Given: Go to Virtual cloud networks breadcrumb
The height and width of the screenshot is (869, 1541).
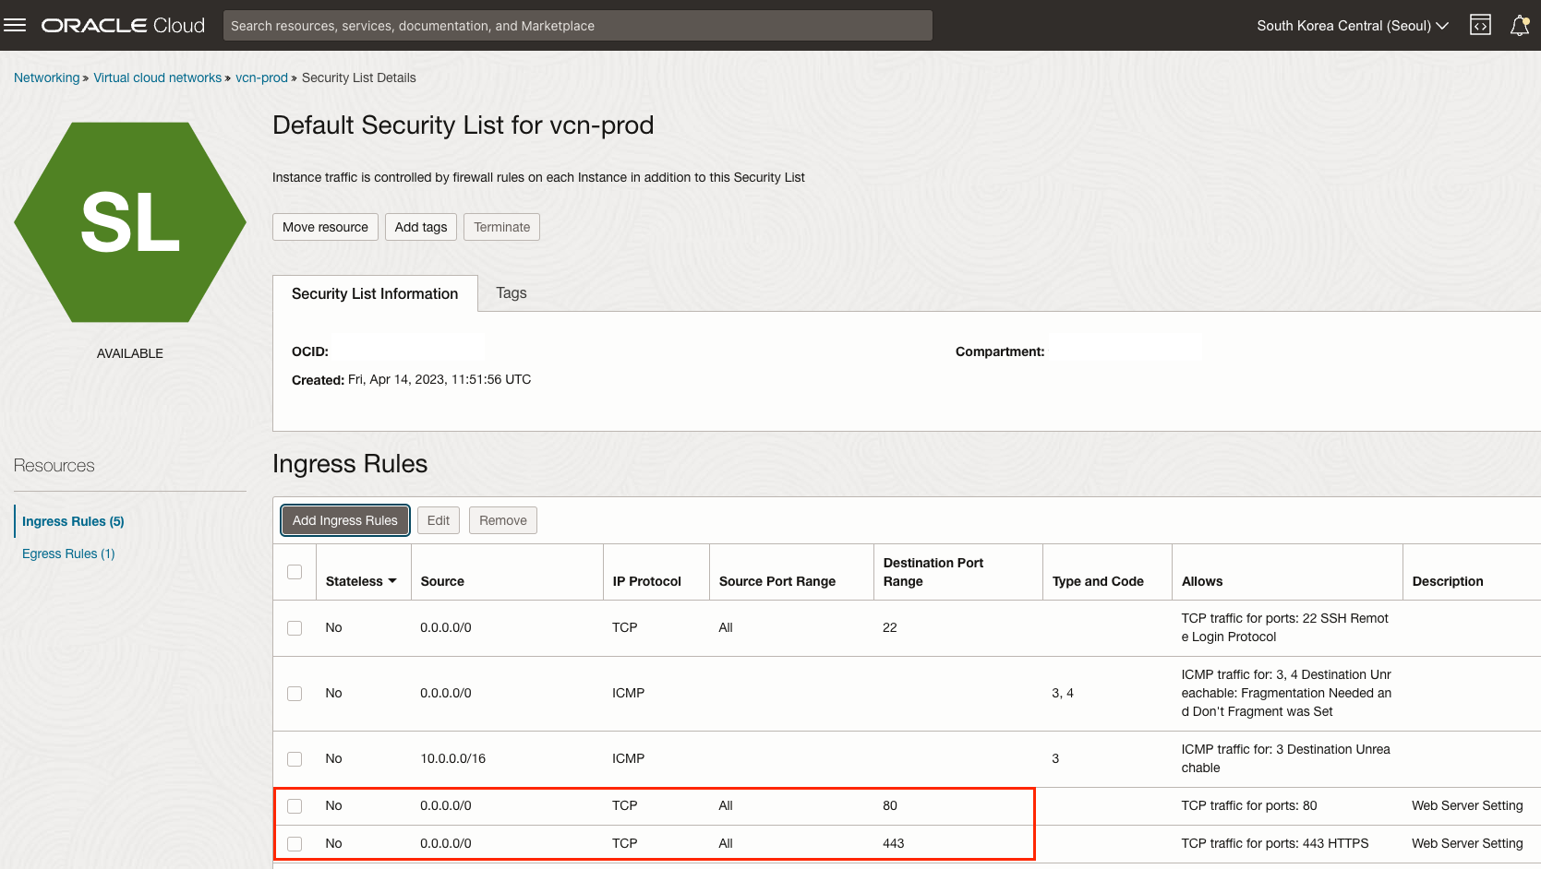Looking at the screenshot, I should (157, 77).
